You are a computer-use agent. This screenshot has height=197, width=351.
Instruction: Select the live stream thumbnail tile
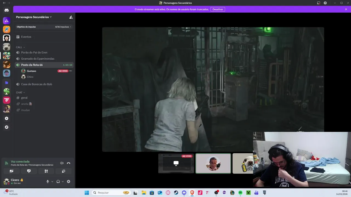click(176, 163)
